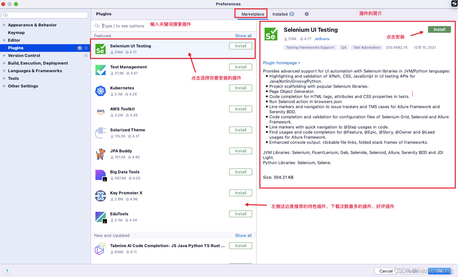
Task: Click the Plugins update count badge
Action: click(x=80, y=48)
